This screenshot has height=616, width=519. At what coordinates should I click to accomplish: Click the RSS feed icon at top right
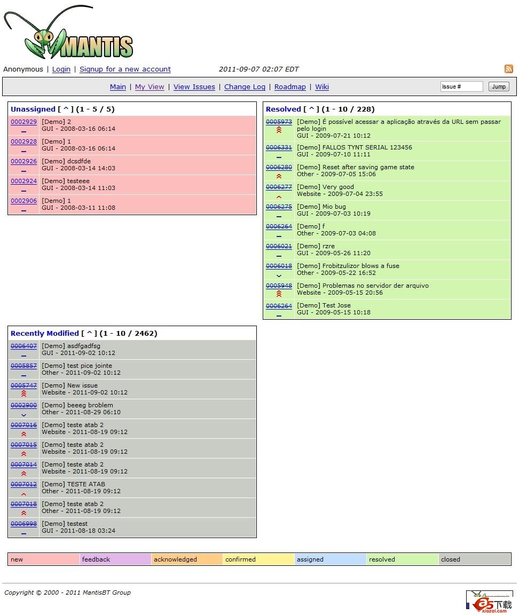508,69
